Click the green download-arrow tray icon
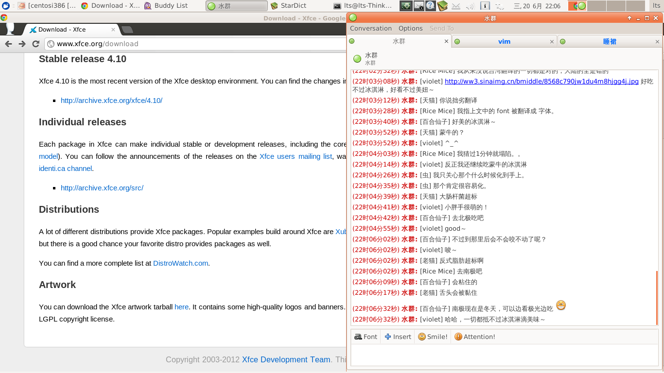664x373 pixels. [406, 6]
